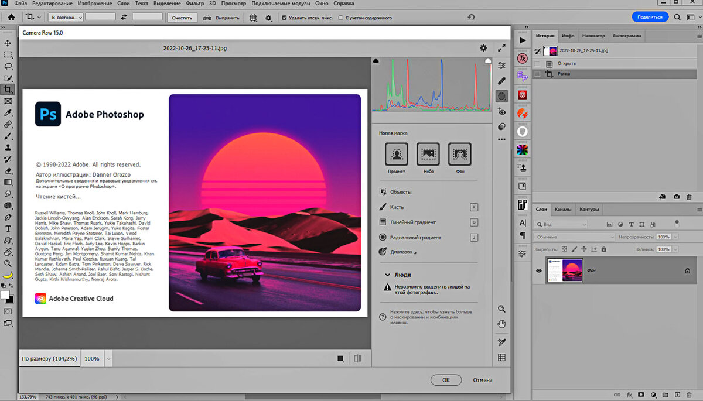Open the Фильтр menu
Image resolution: width=703 pixels, height=401 pixels.
(195, 4)
